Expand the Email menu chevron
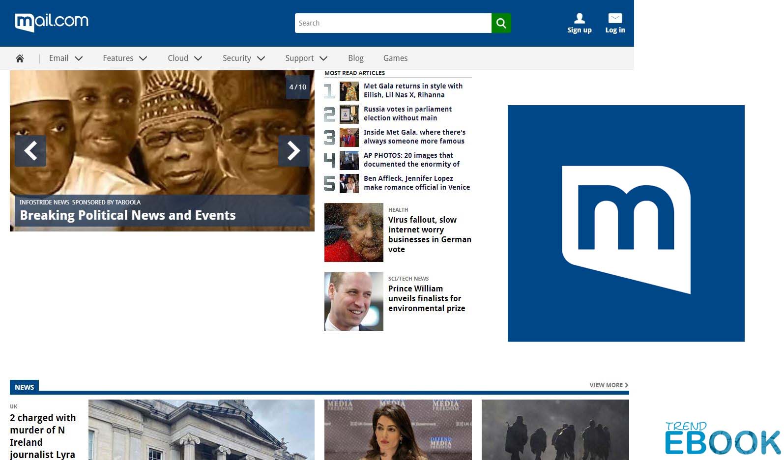The width and height of the screenshot is (784, 460). 79,58
